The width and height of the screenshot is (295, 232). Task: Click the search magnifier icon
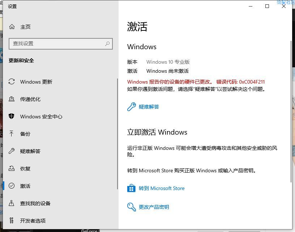coord(107,44)
